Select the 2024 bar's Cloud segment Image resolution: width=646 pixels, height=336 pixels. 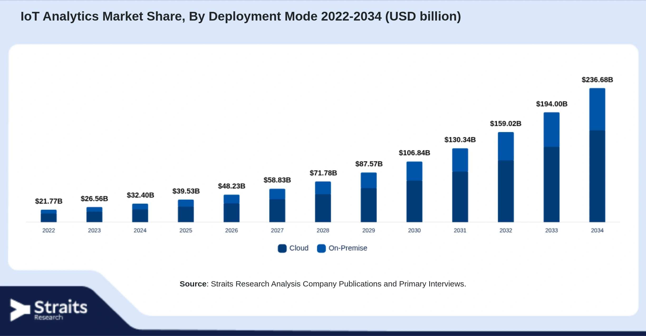140,216
